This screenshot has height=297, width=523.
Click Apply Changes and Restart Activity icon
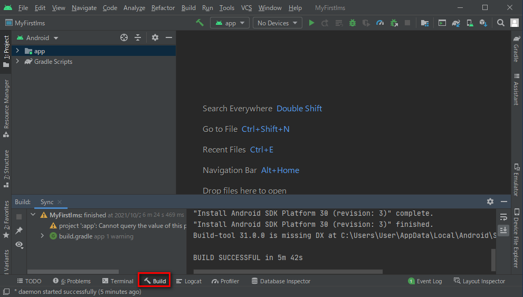[325, 23]
